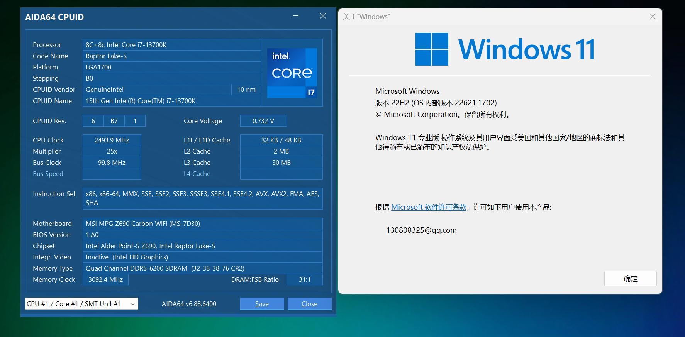The image size is (685, 337).
Task: Click the DRAM:FSB Ratio 31:1 value
Action: coord(304,279)
